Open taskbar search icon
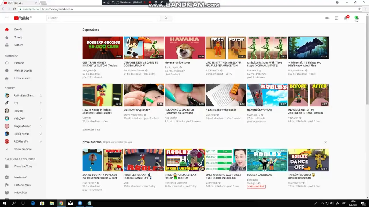The width and height of the screenshot is (369, 207). (14, 203)
